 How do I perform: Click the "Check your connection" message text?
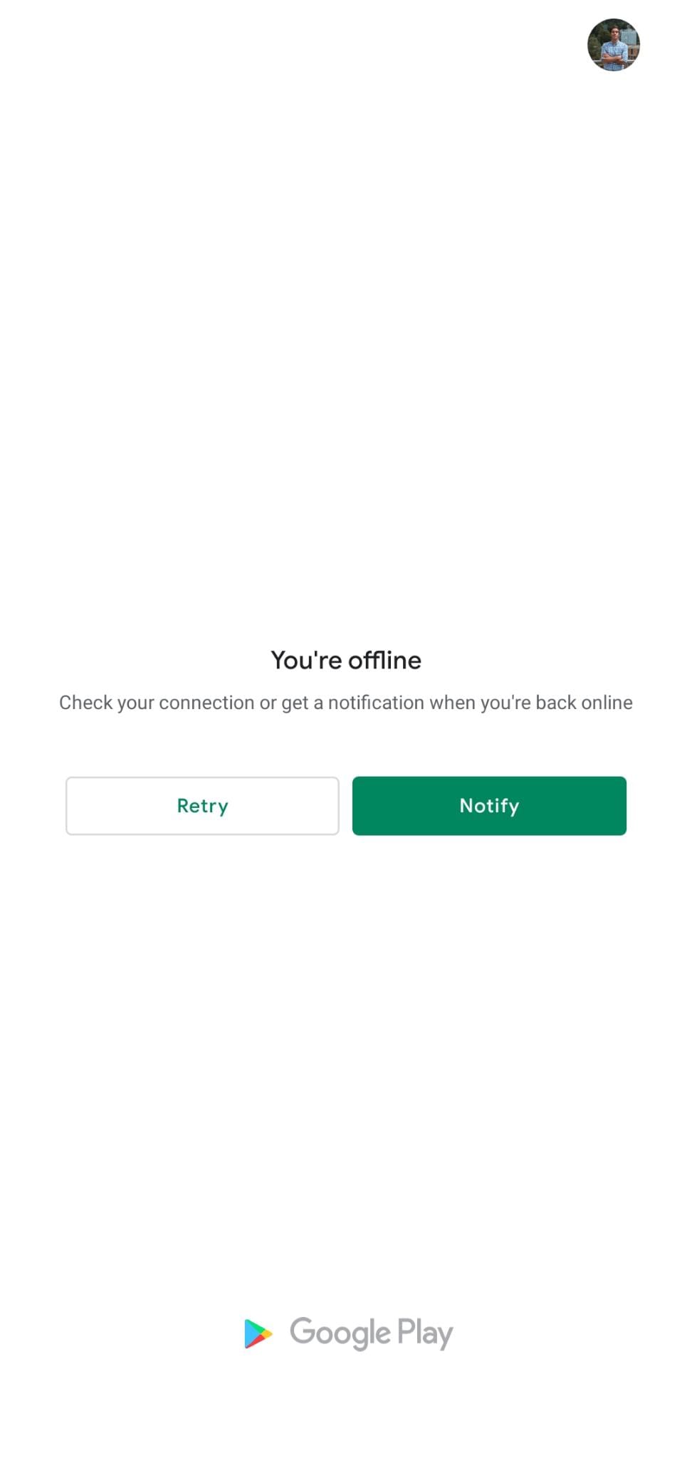[x=346, y=703]
